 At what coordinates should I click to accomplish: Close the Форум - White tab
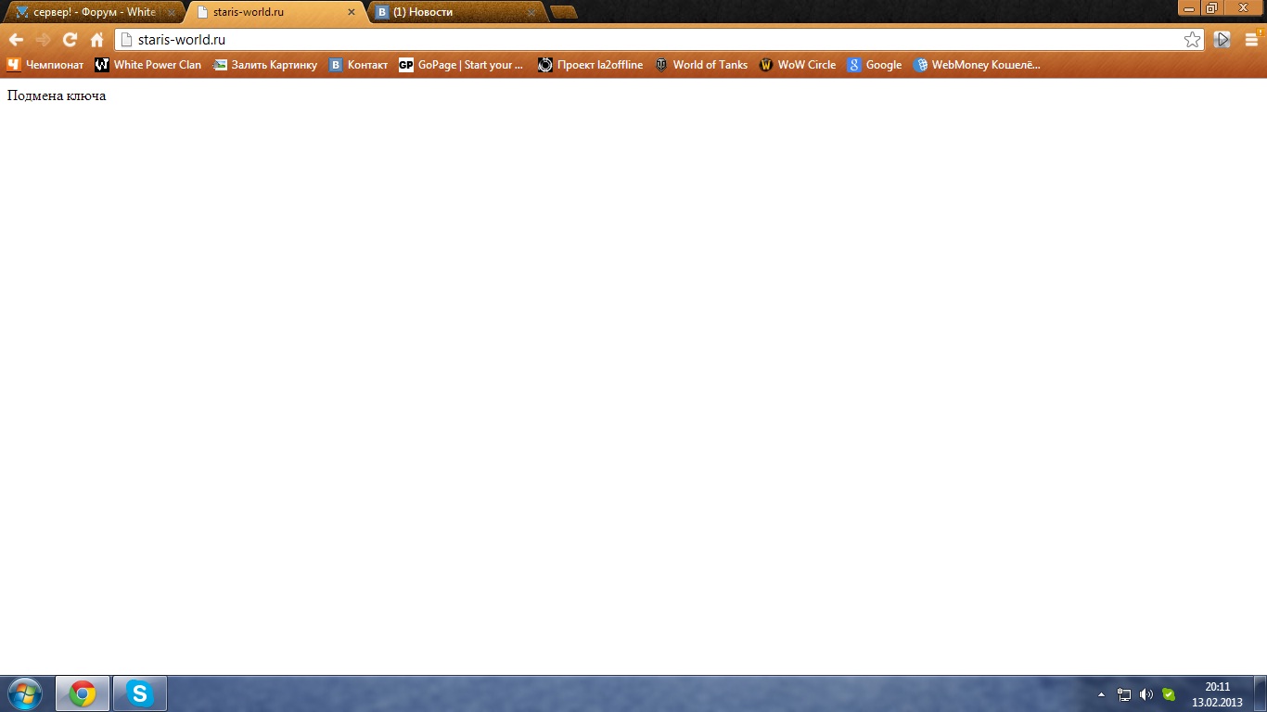(x=171, y=13)
